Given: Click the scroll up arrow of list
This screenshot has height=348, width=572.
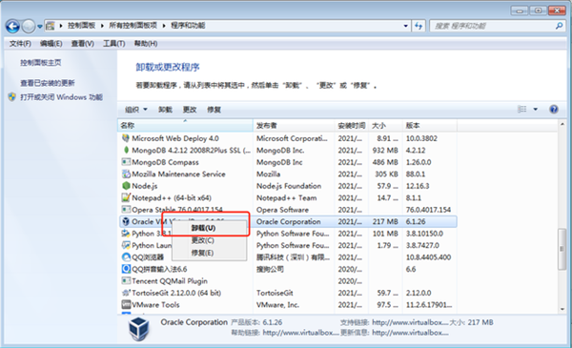Looking at the screenshot, I should (x=562, y=124).
